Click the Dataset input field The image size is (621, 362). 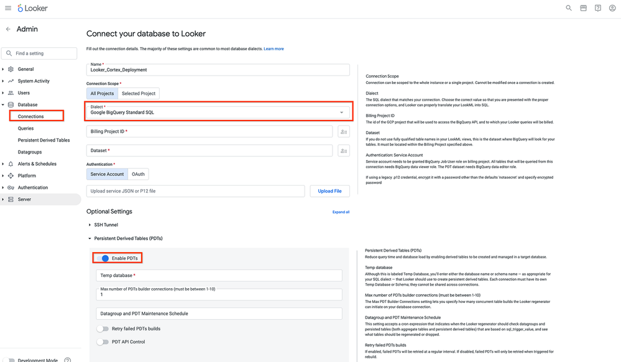coord(209,151)
